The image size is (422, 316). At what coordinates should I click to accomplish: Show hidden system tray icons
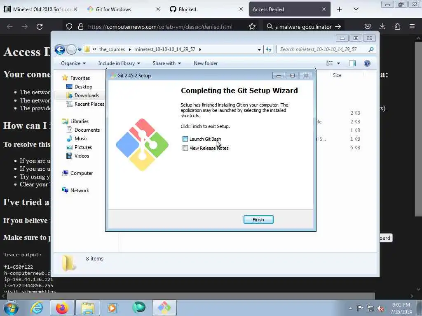click(350, 308)
